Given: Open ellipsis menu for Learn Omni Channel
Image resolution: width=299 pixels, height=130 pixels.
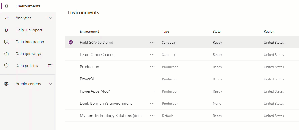Looking at the screenshot, I should coord(152,54).
